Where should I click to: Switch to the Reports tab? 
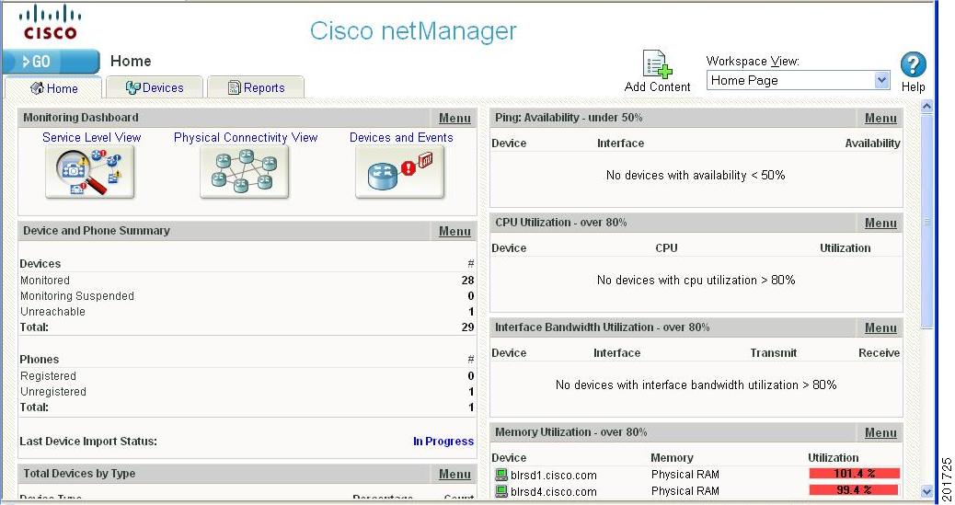256,87
